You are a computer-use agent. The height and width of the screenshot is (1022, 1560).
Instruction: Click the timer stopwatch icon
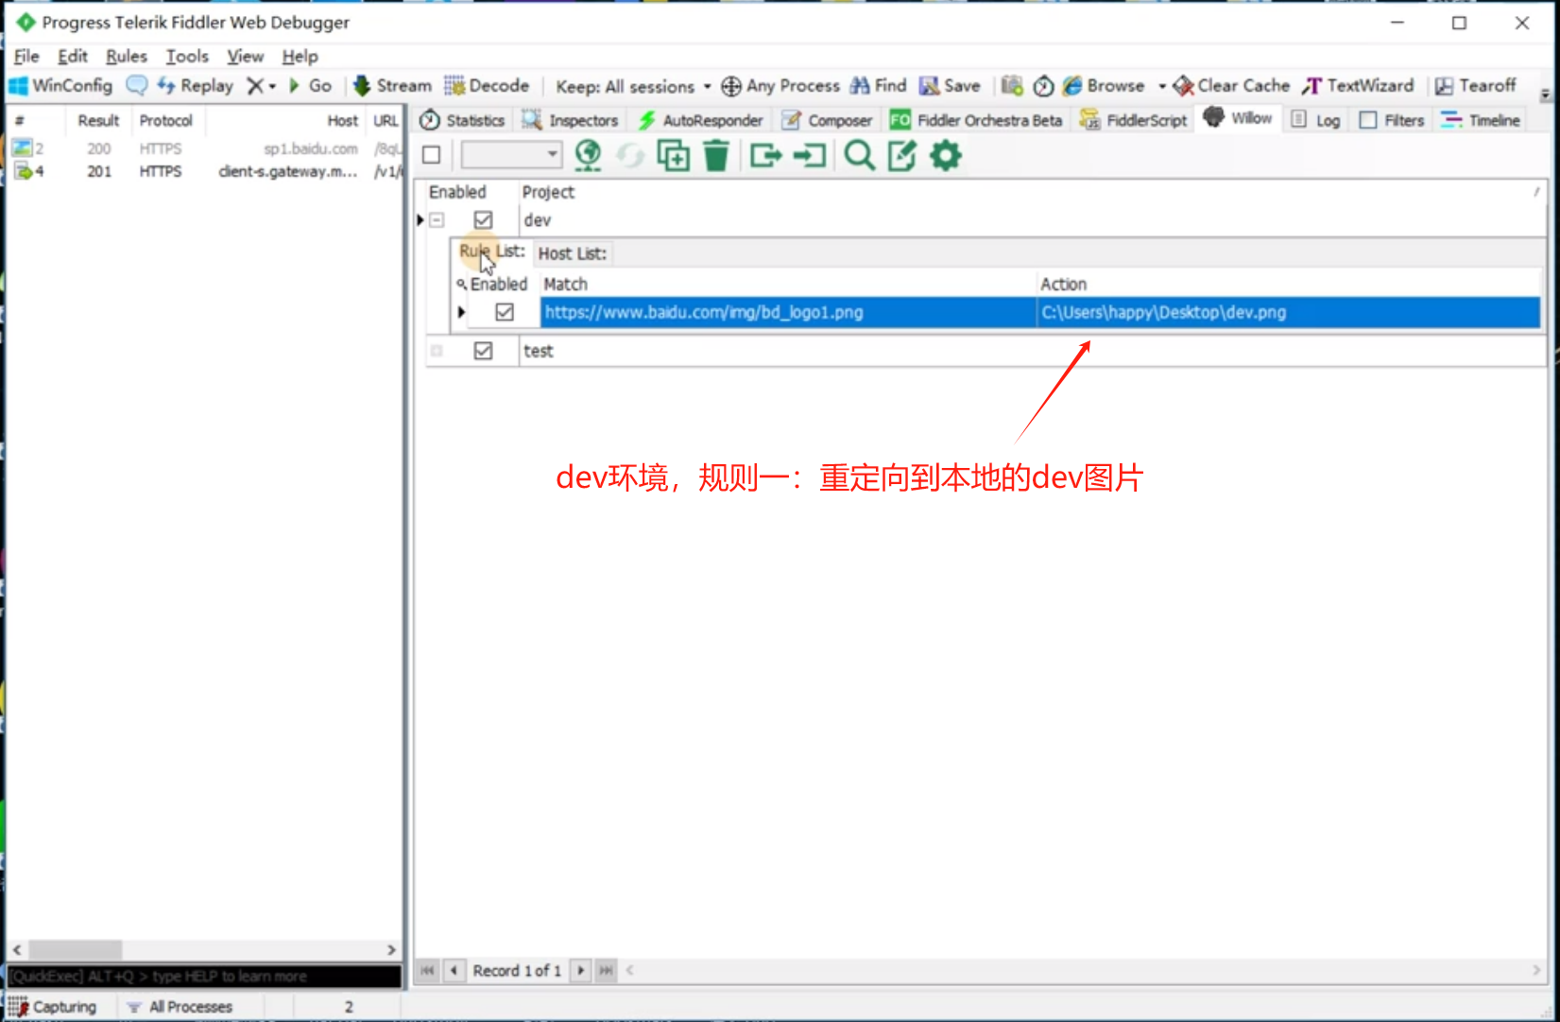click(x=1043, y=86)
